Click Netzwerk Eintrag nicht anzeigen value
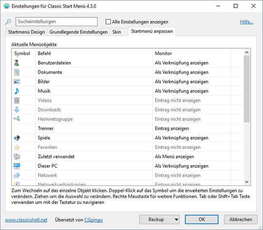This screenshot has width=263, height=230. point(178,175)
